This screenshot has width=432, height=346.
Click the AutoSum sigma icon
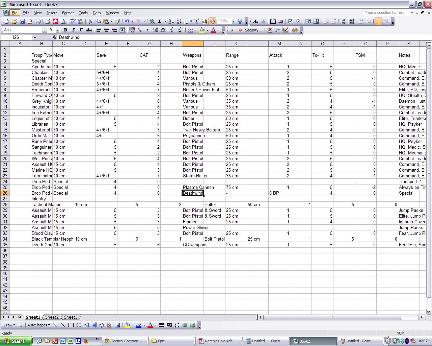click(x=160, y=21)
